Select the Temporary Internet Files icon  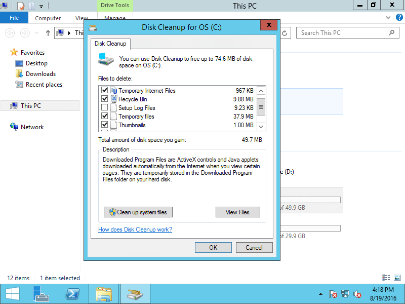coord(113,90)
